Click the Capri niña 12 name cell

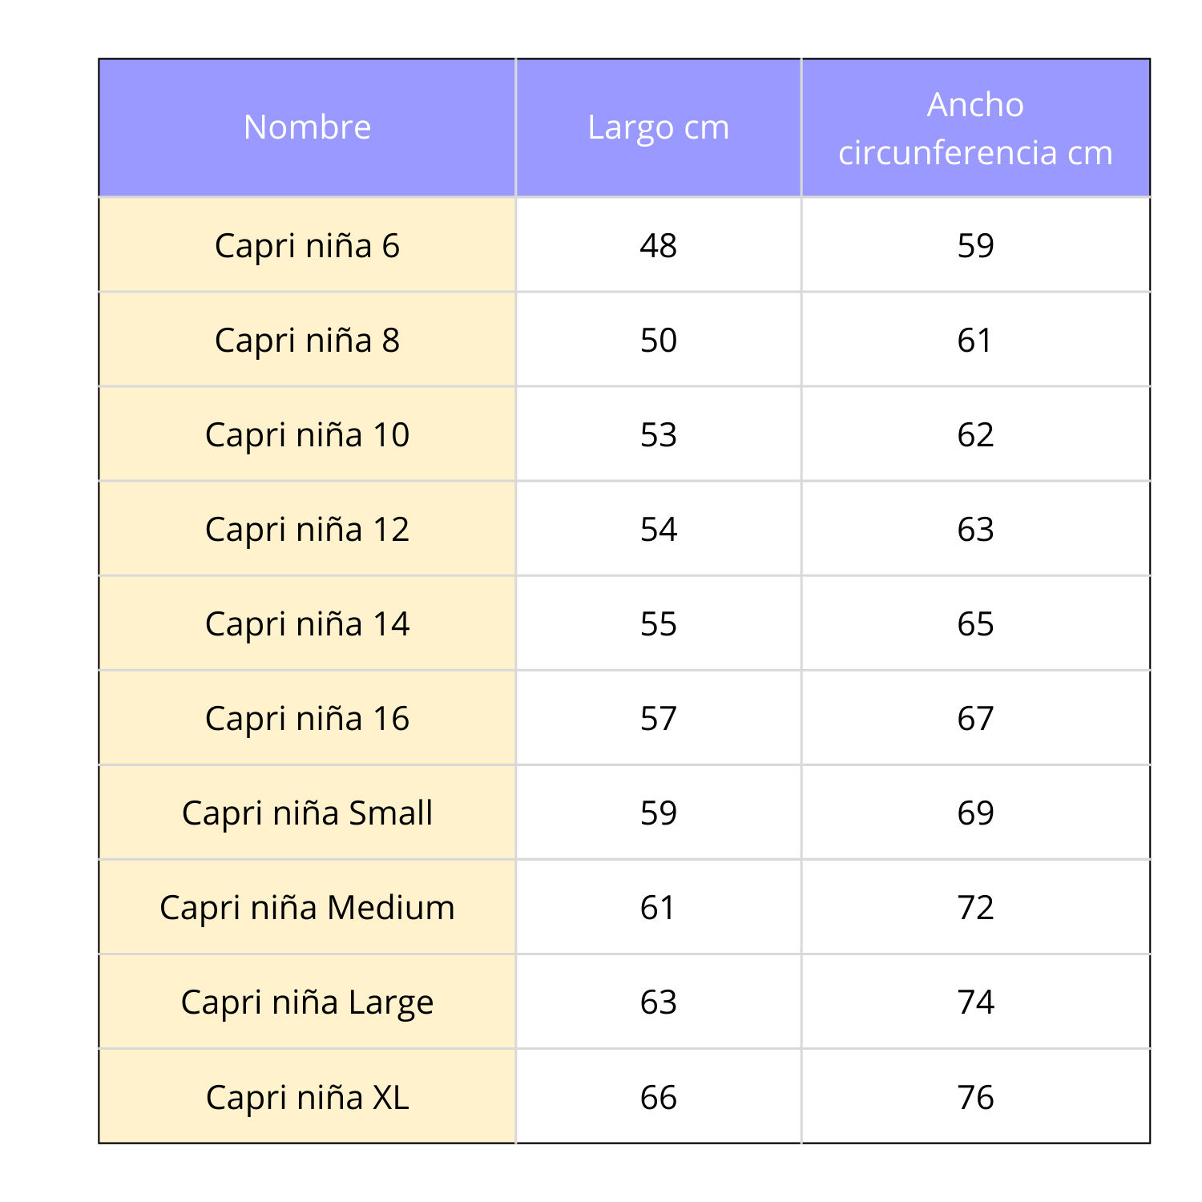pyautogui.click(x=307, y=529)
